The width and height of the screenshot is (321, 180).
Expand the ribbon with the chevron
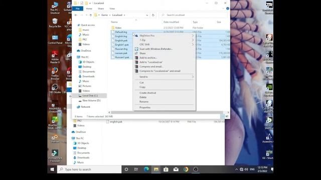(223, 8)
